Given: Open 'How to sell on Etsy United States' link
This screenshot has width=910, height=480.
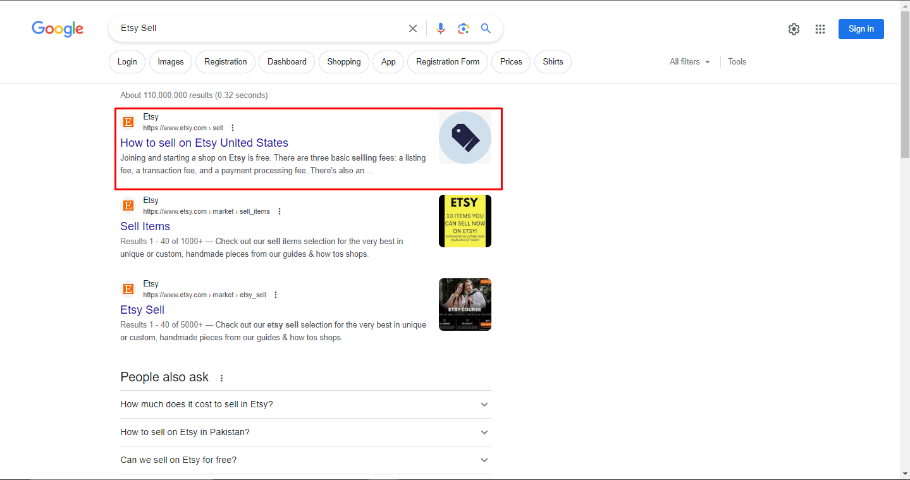Looking at the screenshot, I should 204,143.
